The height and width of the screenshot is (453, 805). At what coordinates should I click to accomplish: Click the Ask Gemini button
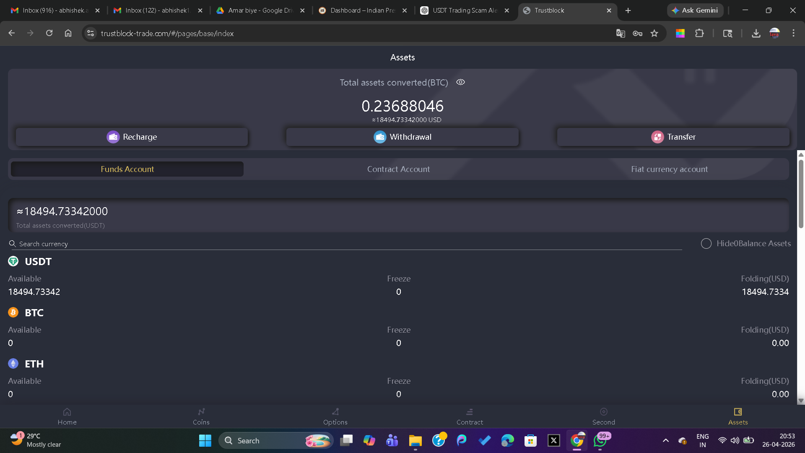point(694,10)
